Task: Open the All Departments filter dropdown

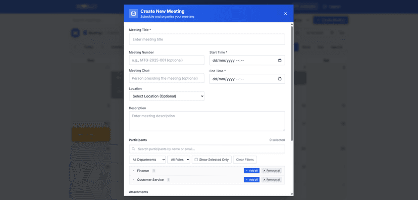Action: point(147,160)
